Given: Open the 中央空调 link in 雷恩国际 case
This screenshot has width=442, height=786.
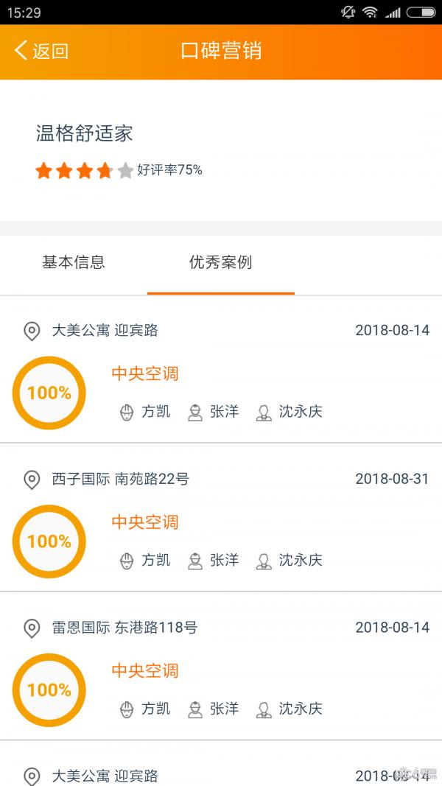Looking at the screenshot, I should [145, 671].
